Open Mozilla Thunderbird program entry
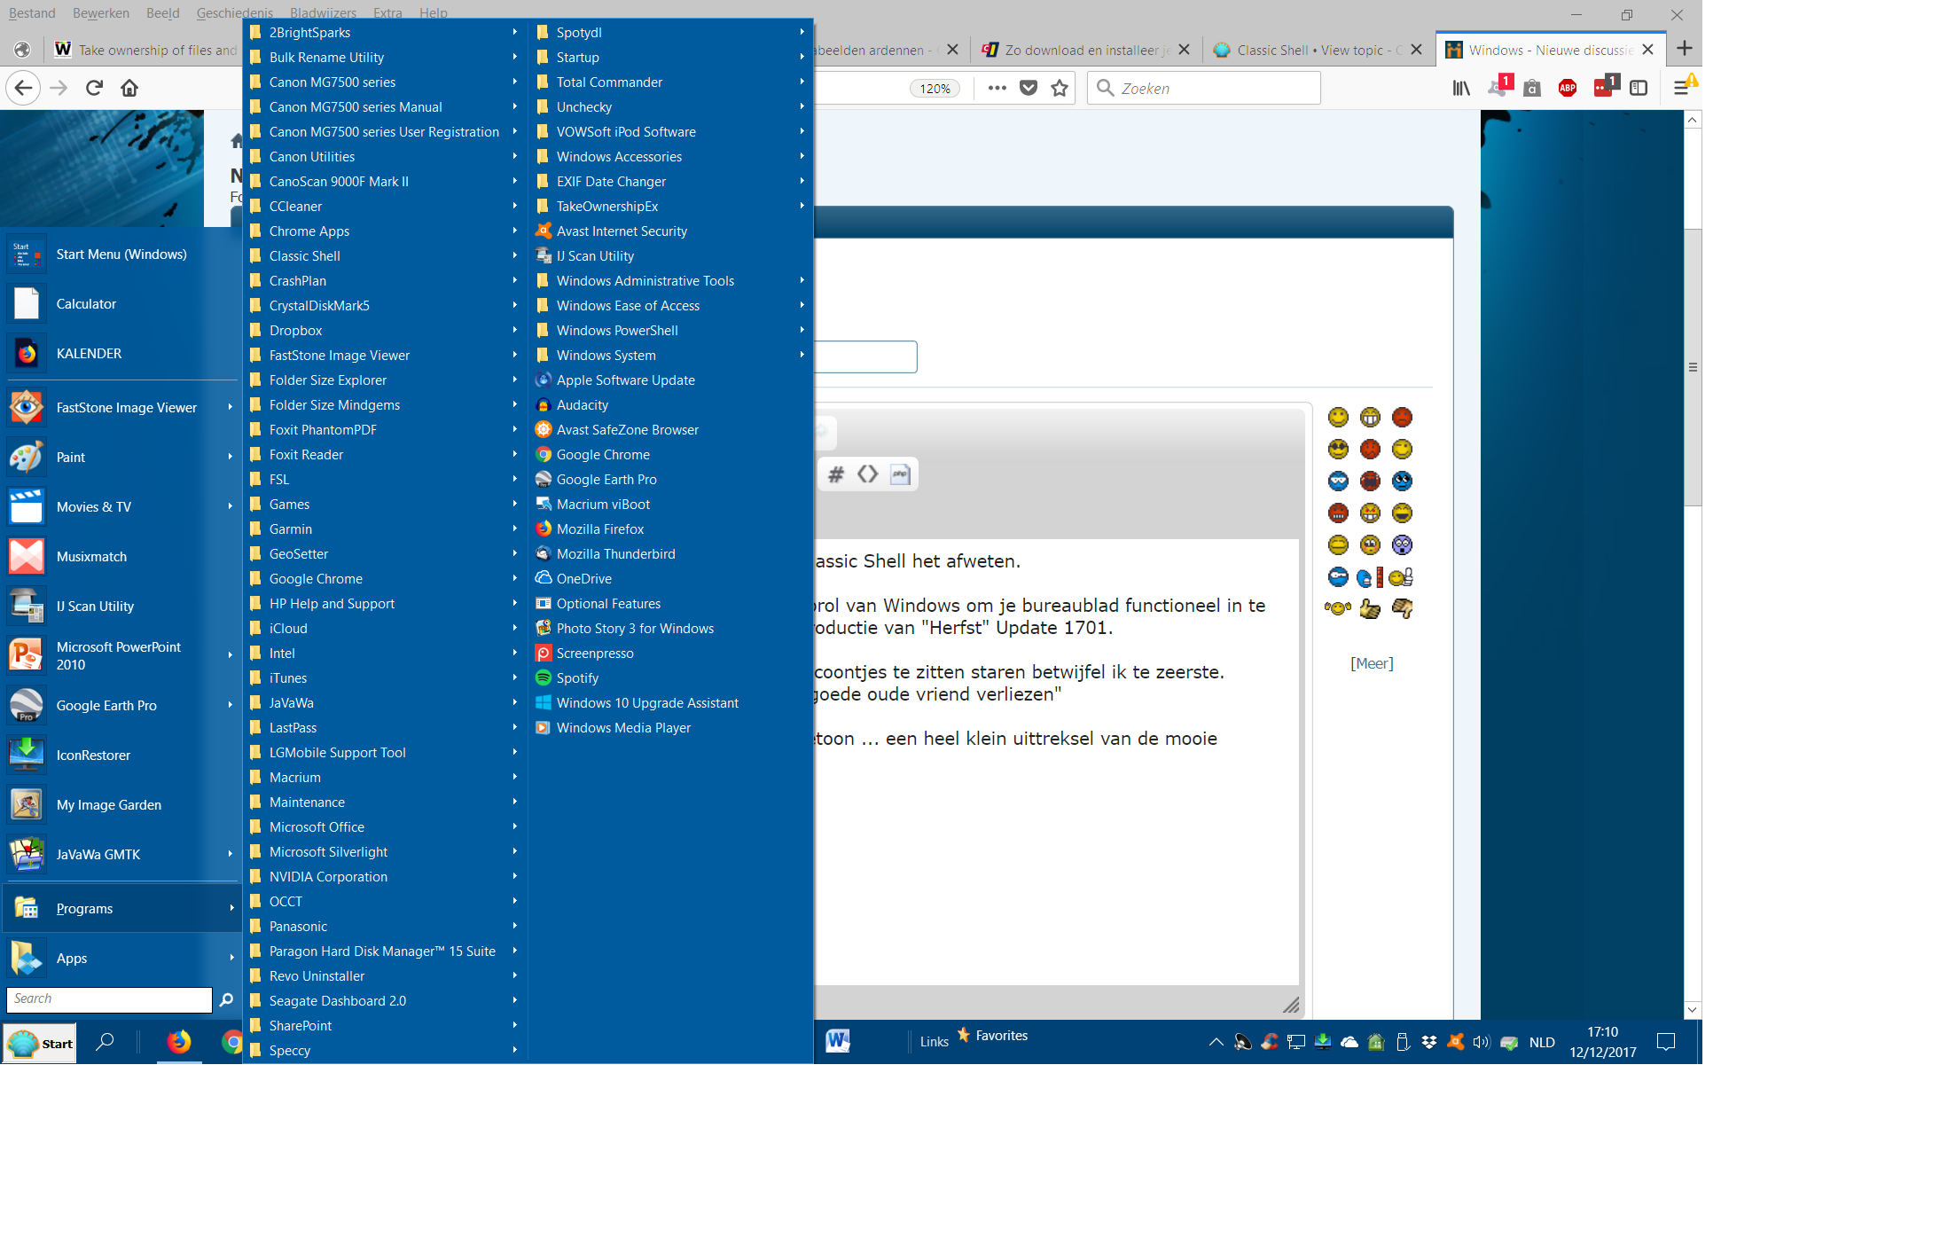The height and width of the screenshot is (1245, 1940). pos(671,554)
